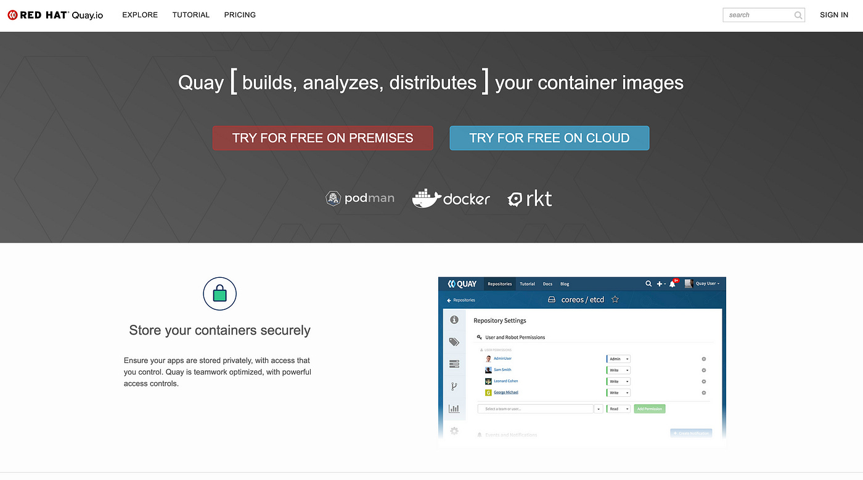Open the Quay User account dropdown
This screenshot has height=480, width=863.
tap(702, 283)
